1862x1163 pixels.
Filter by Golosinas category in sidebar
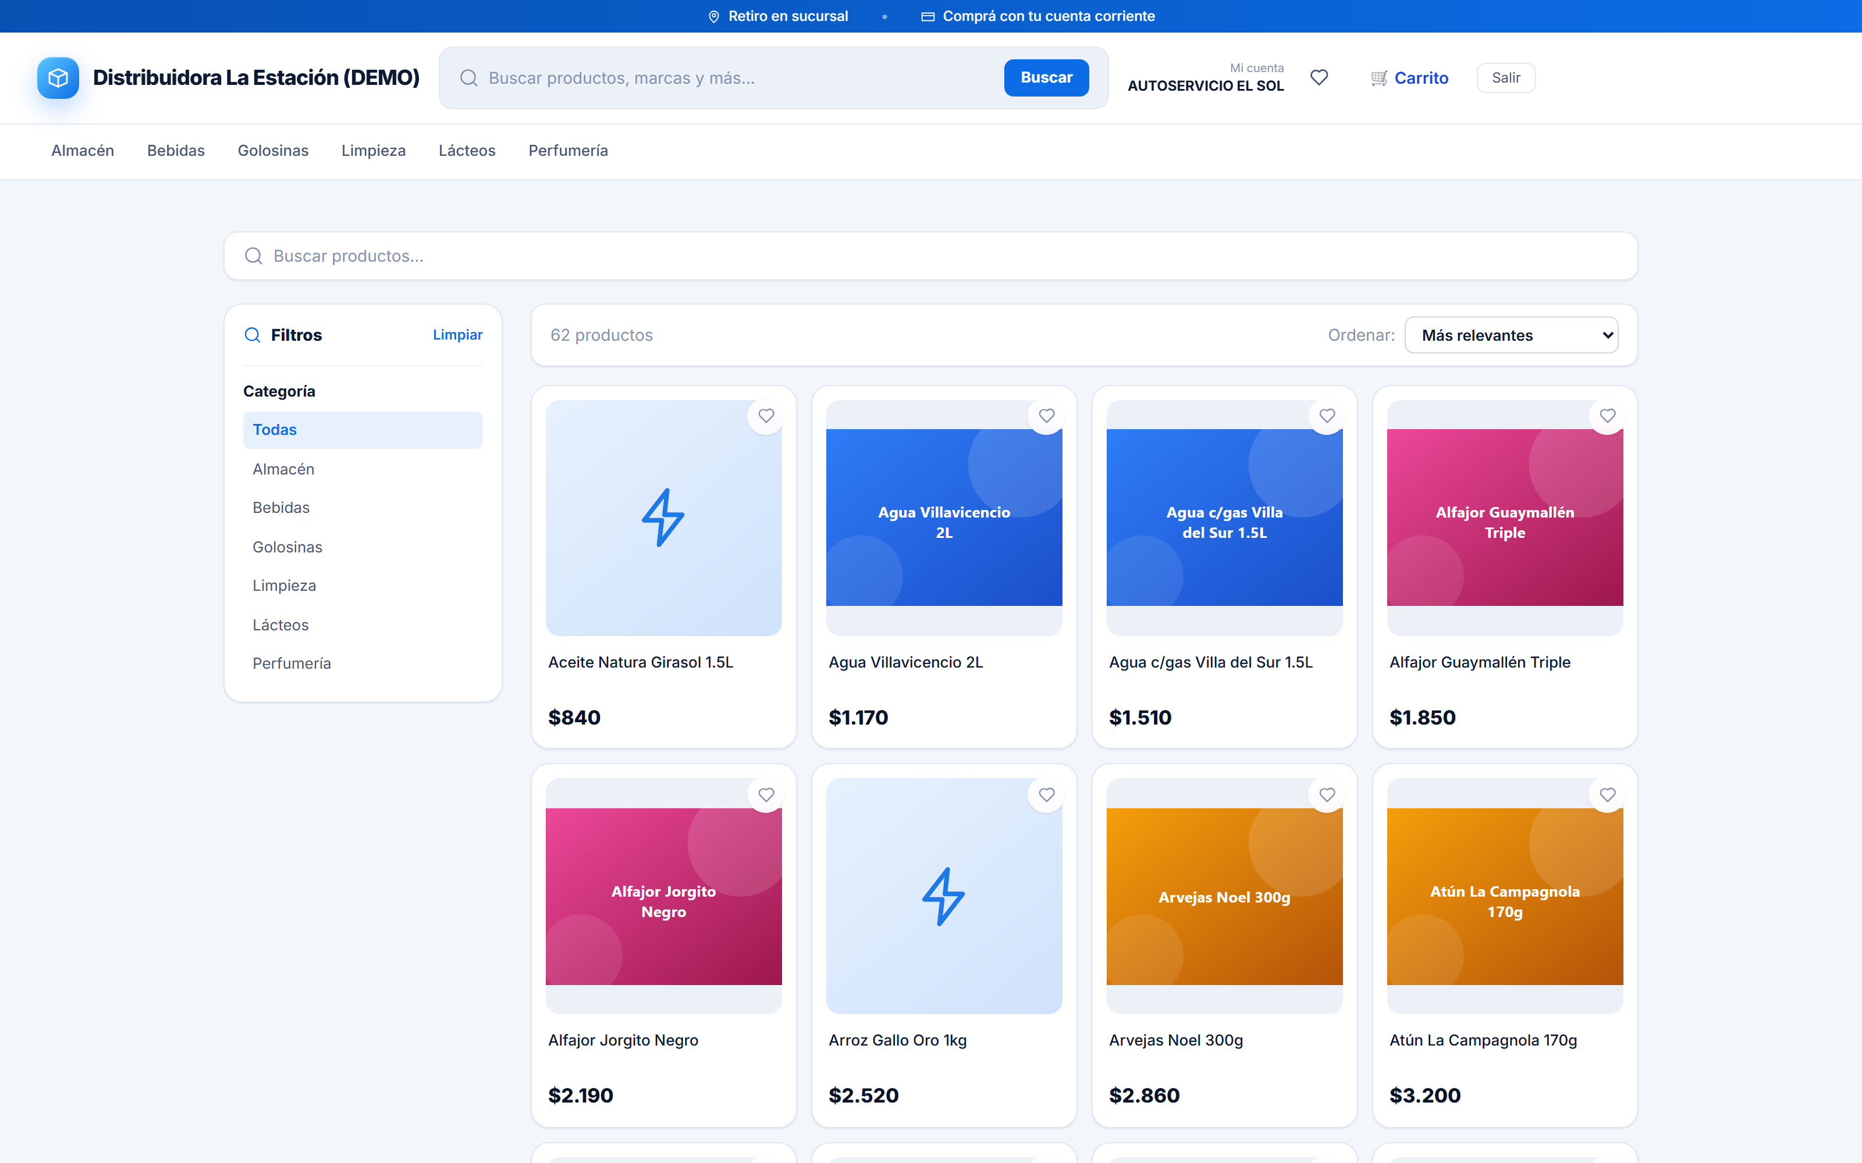click(x=363, y=547)
